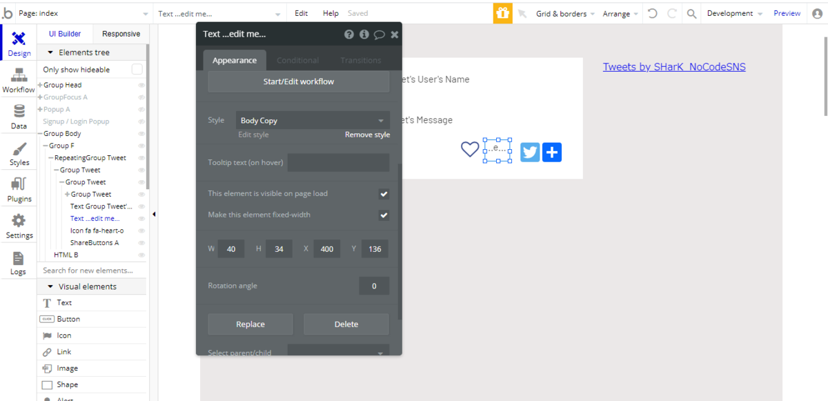The width and height of the screenshot is (828, 401).
Task: Click the blue plus share button
Action: tap(552, 152)
